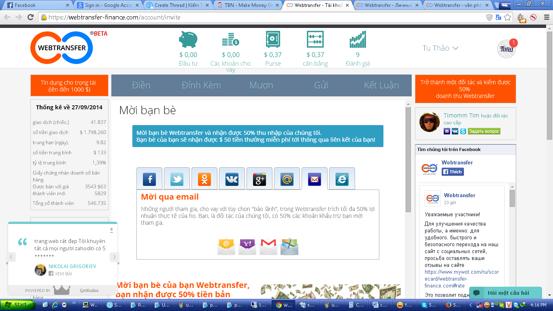Open the piggy bank Đầu tư icon
Viewport: 553px width, 311px height.
(x=188, y=40)
